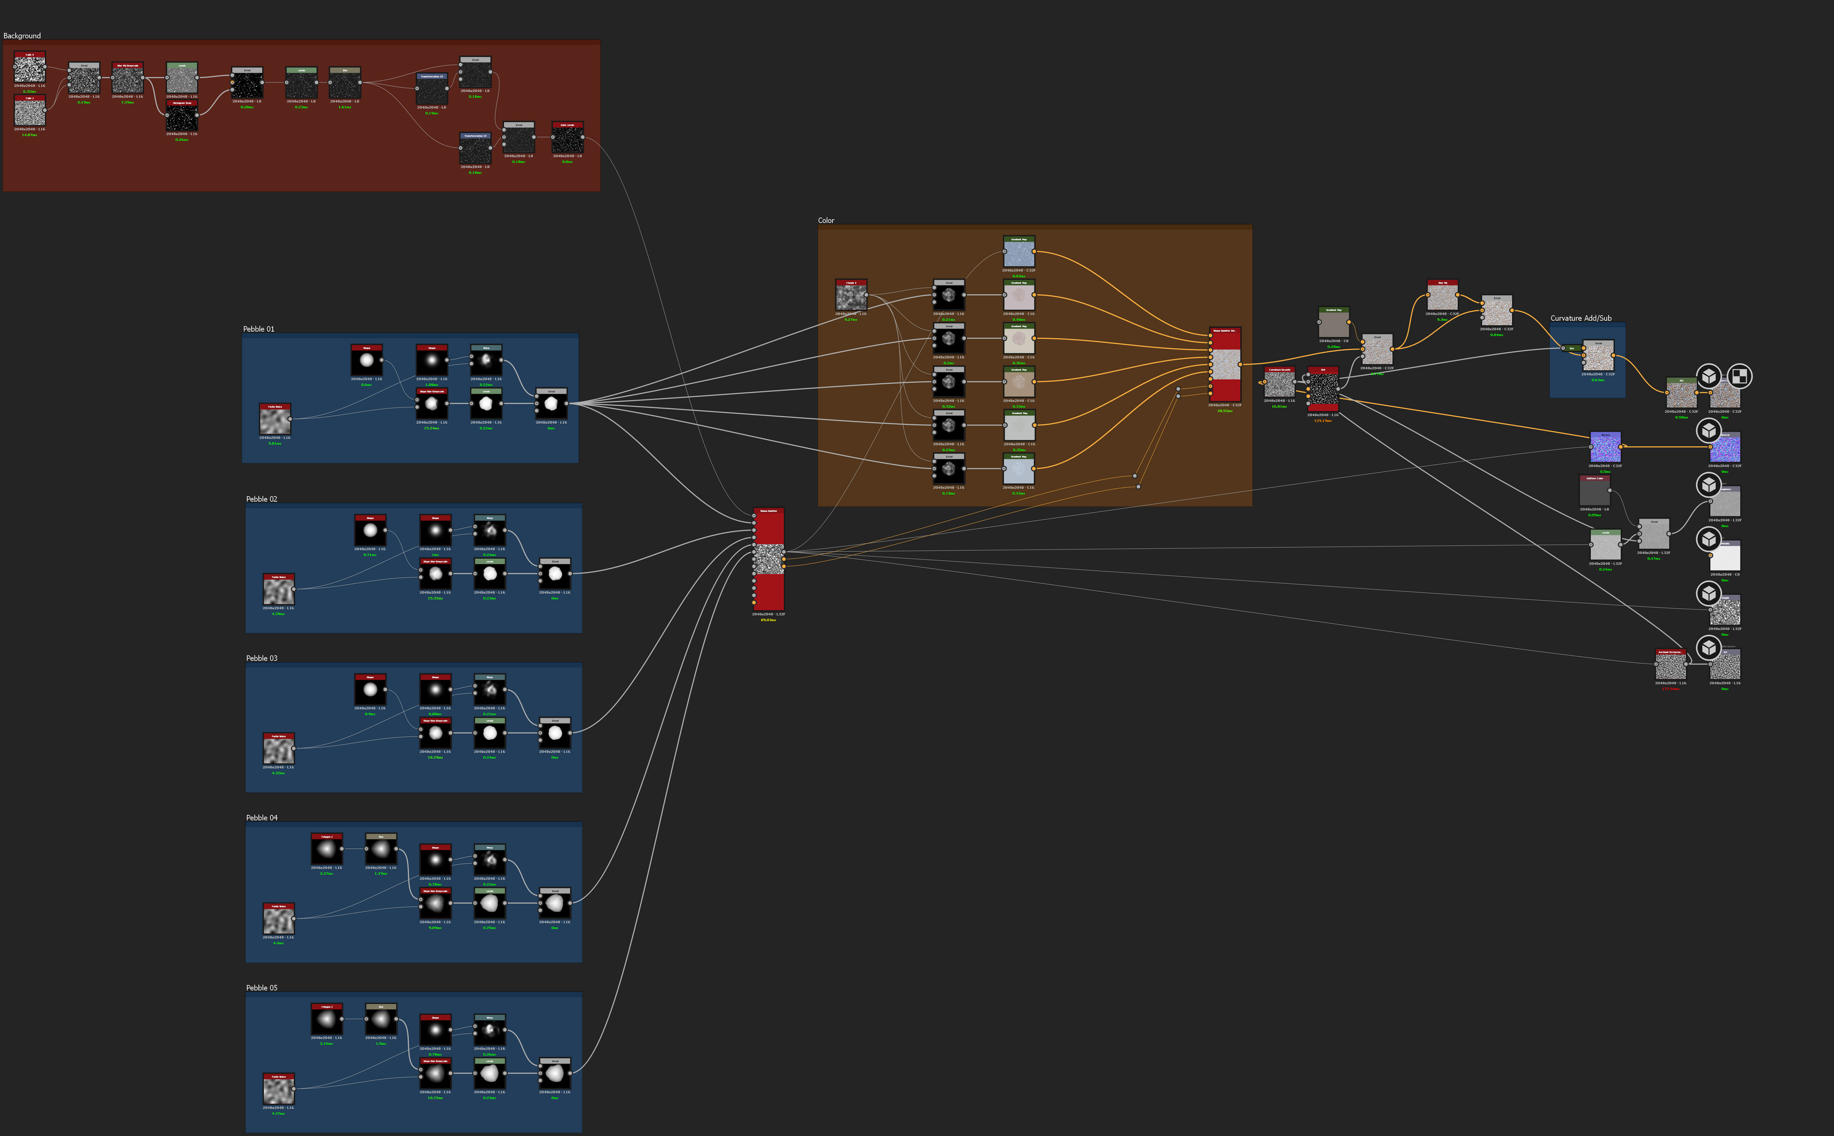This screenshot has height=1136, width=1834.
Task: Click the Pebble 05 frame title
Action: point(262,988)
